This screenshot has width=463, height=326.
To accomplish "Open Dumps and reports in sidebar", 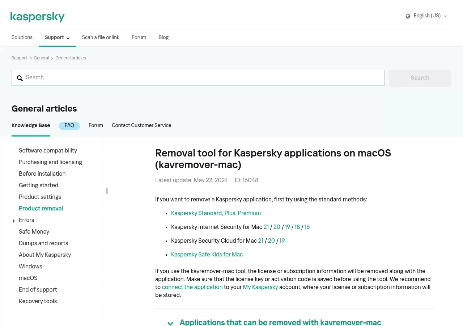I will tap(43, 243).
